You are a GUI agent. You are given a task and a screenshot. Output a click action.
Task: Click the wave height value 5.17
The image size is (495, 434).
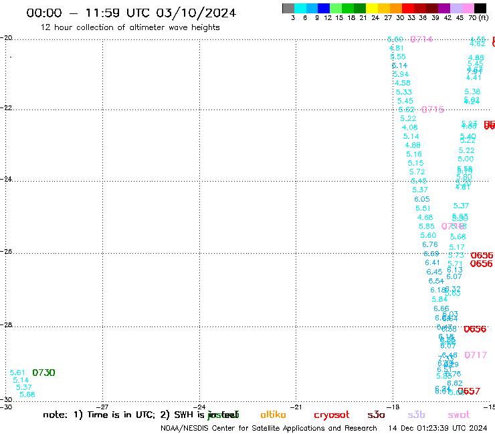click(457, 248)
